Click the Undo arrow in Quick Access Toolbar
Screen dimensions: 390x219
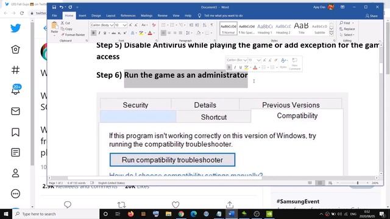(x=61, y=7)
